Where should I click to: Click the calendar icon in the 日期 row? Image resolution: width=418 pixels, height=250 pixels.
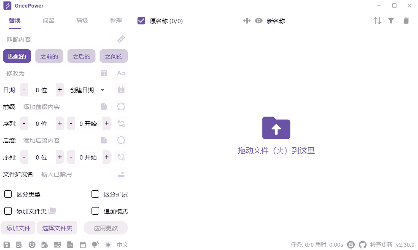121,90
